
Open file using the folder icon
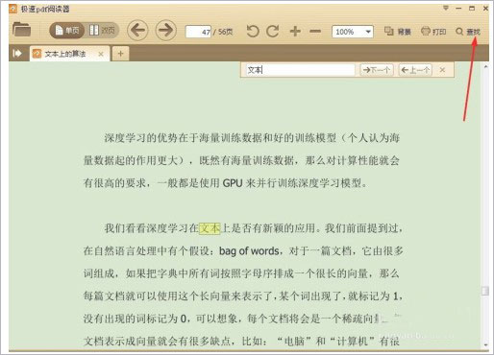coord(21,30)
